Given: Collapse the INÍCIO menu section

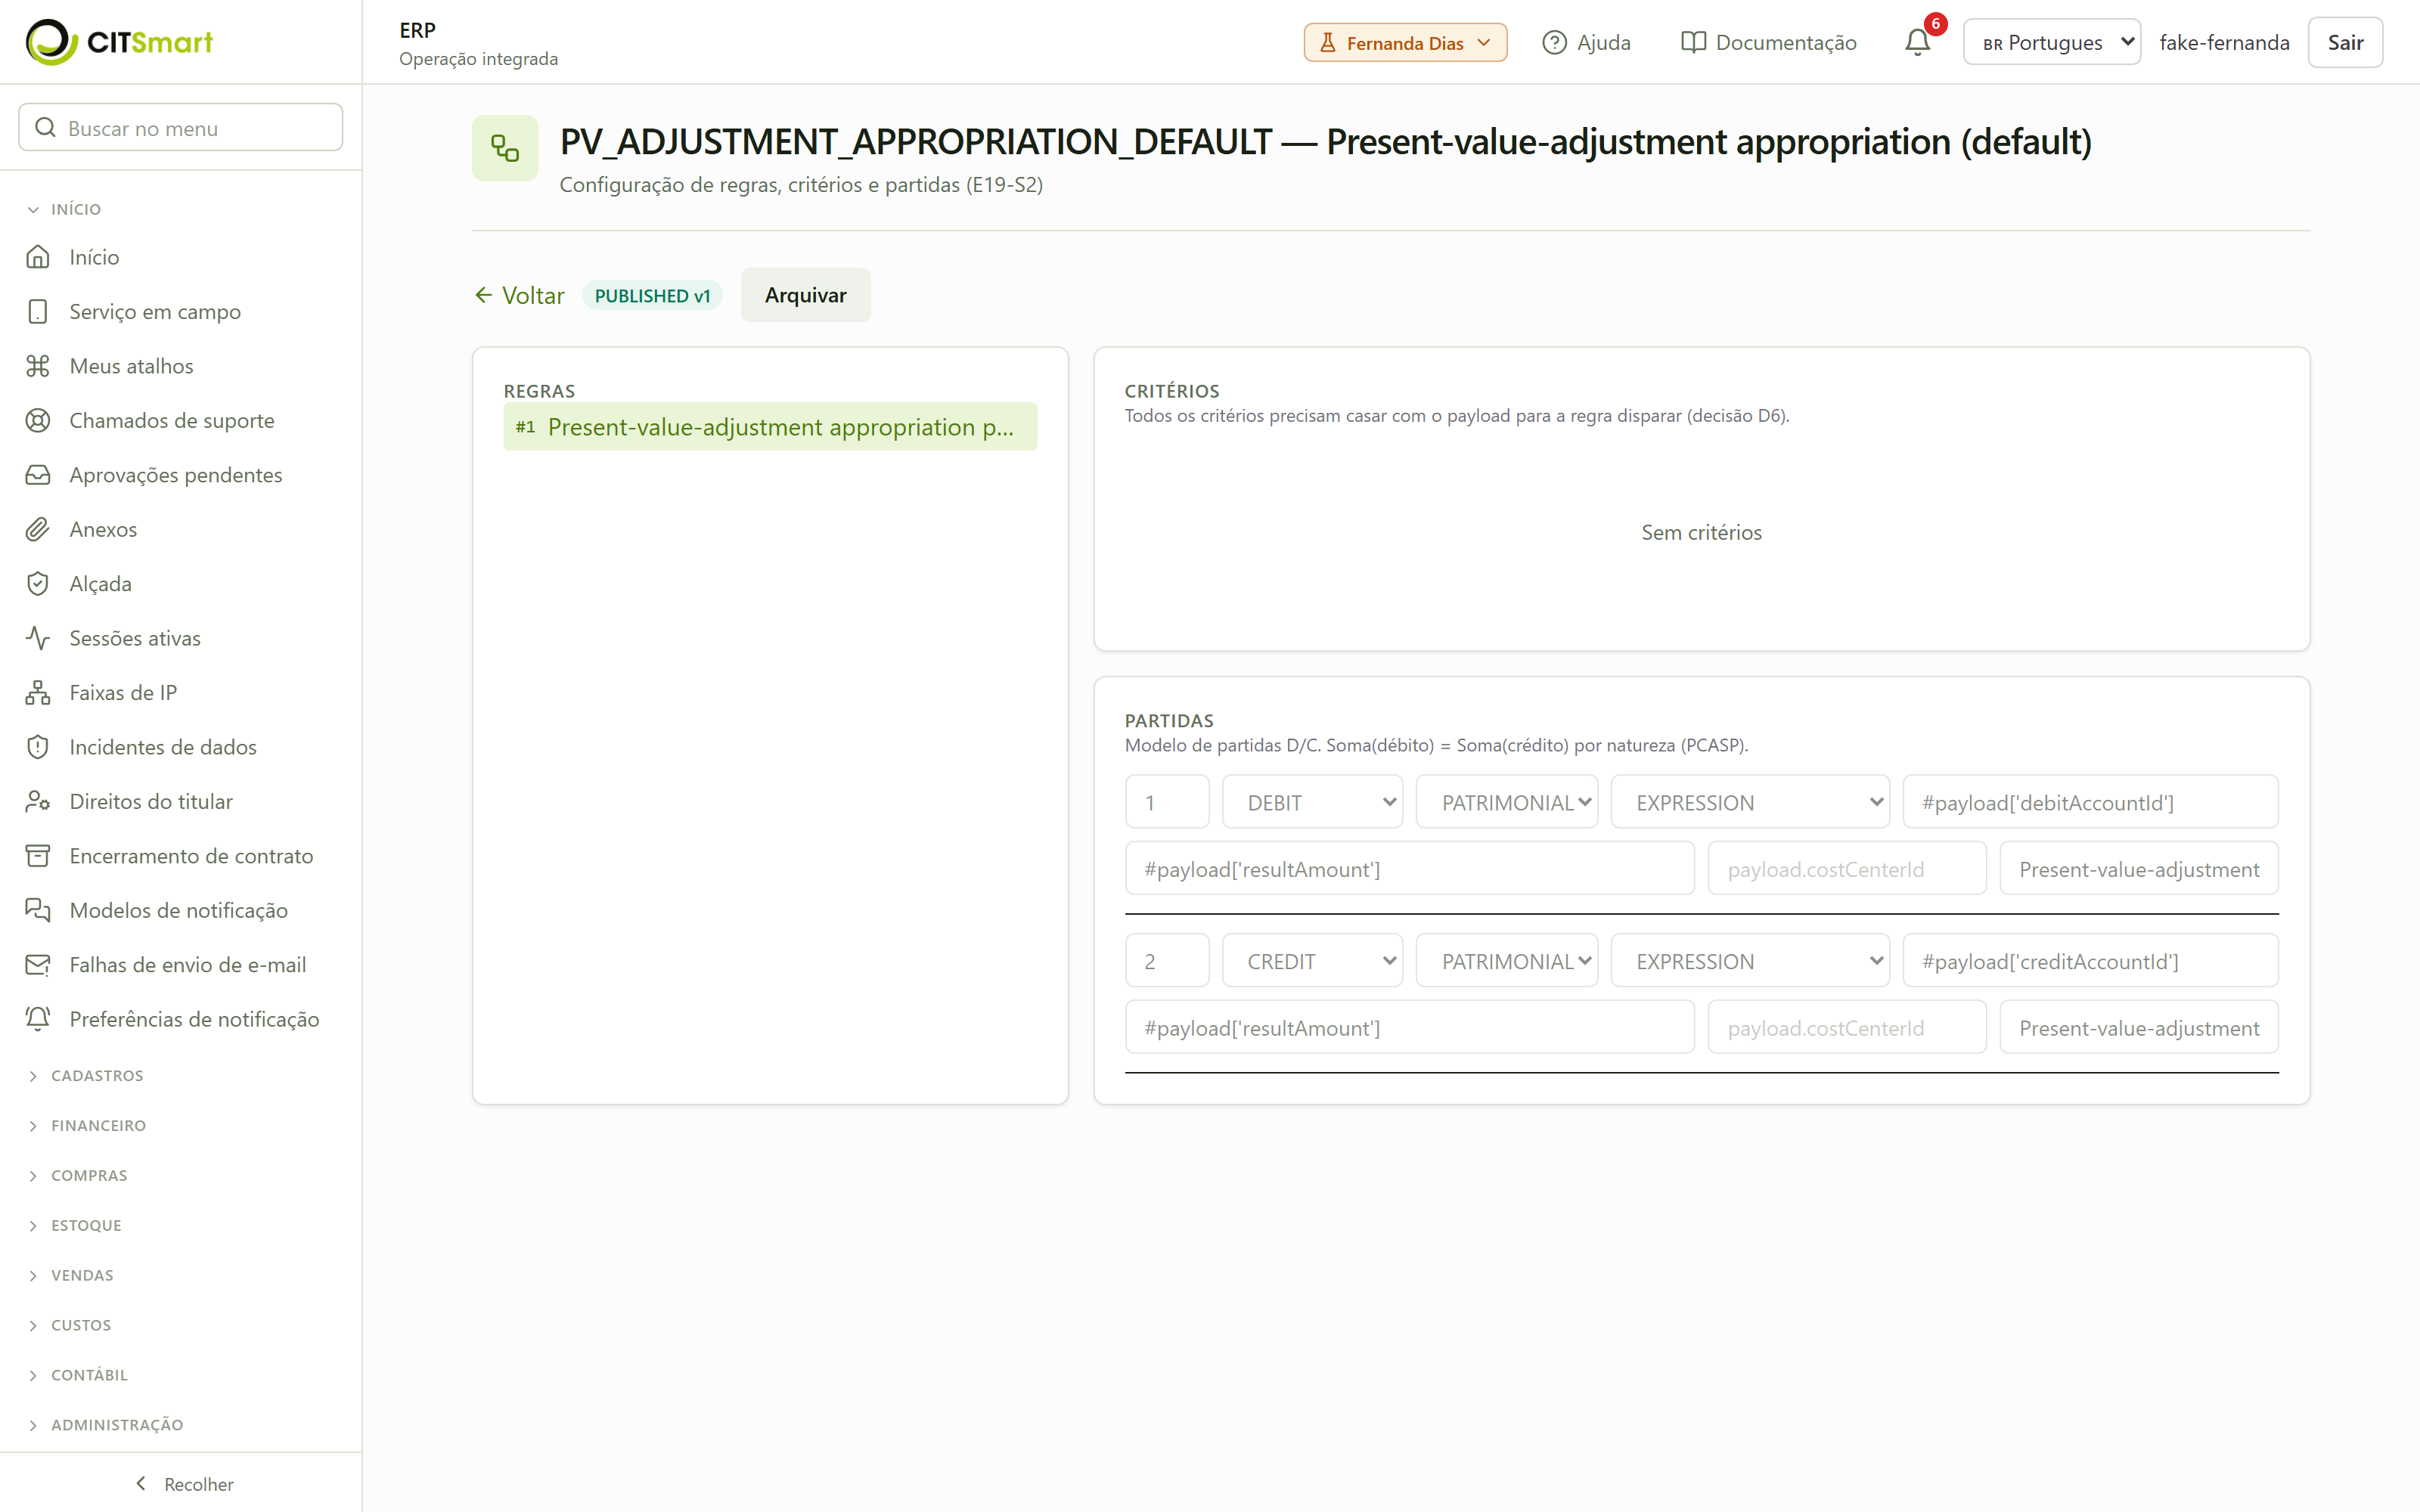Looking at the screenshot, I should pos(76,209).
